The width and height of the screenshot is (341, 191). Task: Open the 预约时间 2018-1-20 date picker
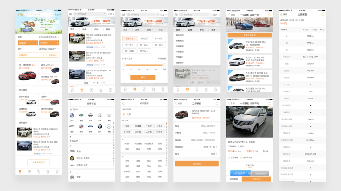(x=197, y=147)
